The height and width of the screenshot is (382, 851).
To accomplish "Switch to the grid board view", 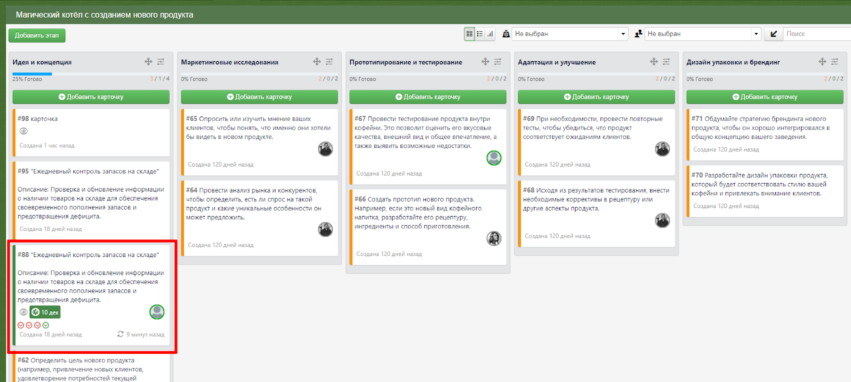I will 469,34.
